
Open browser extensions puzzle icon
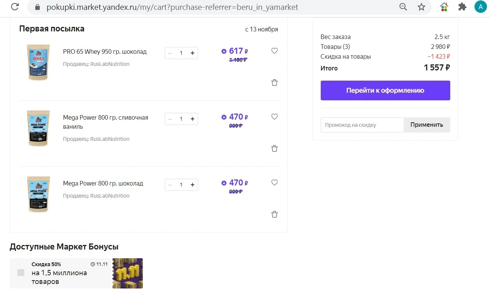point(462,7)
